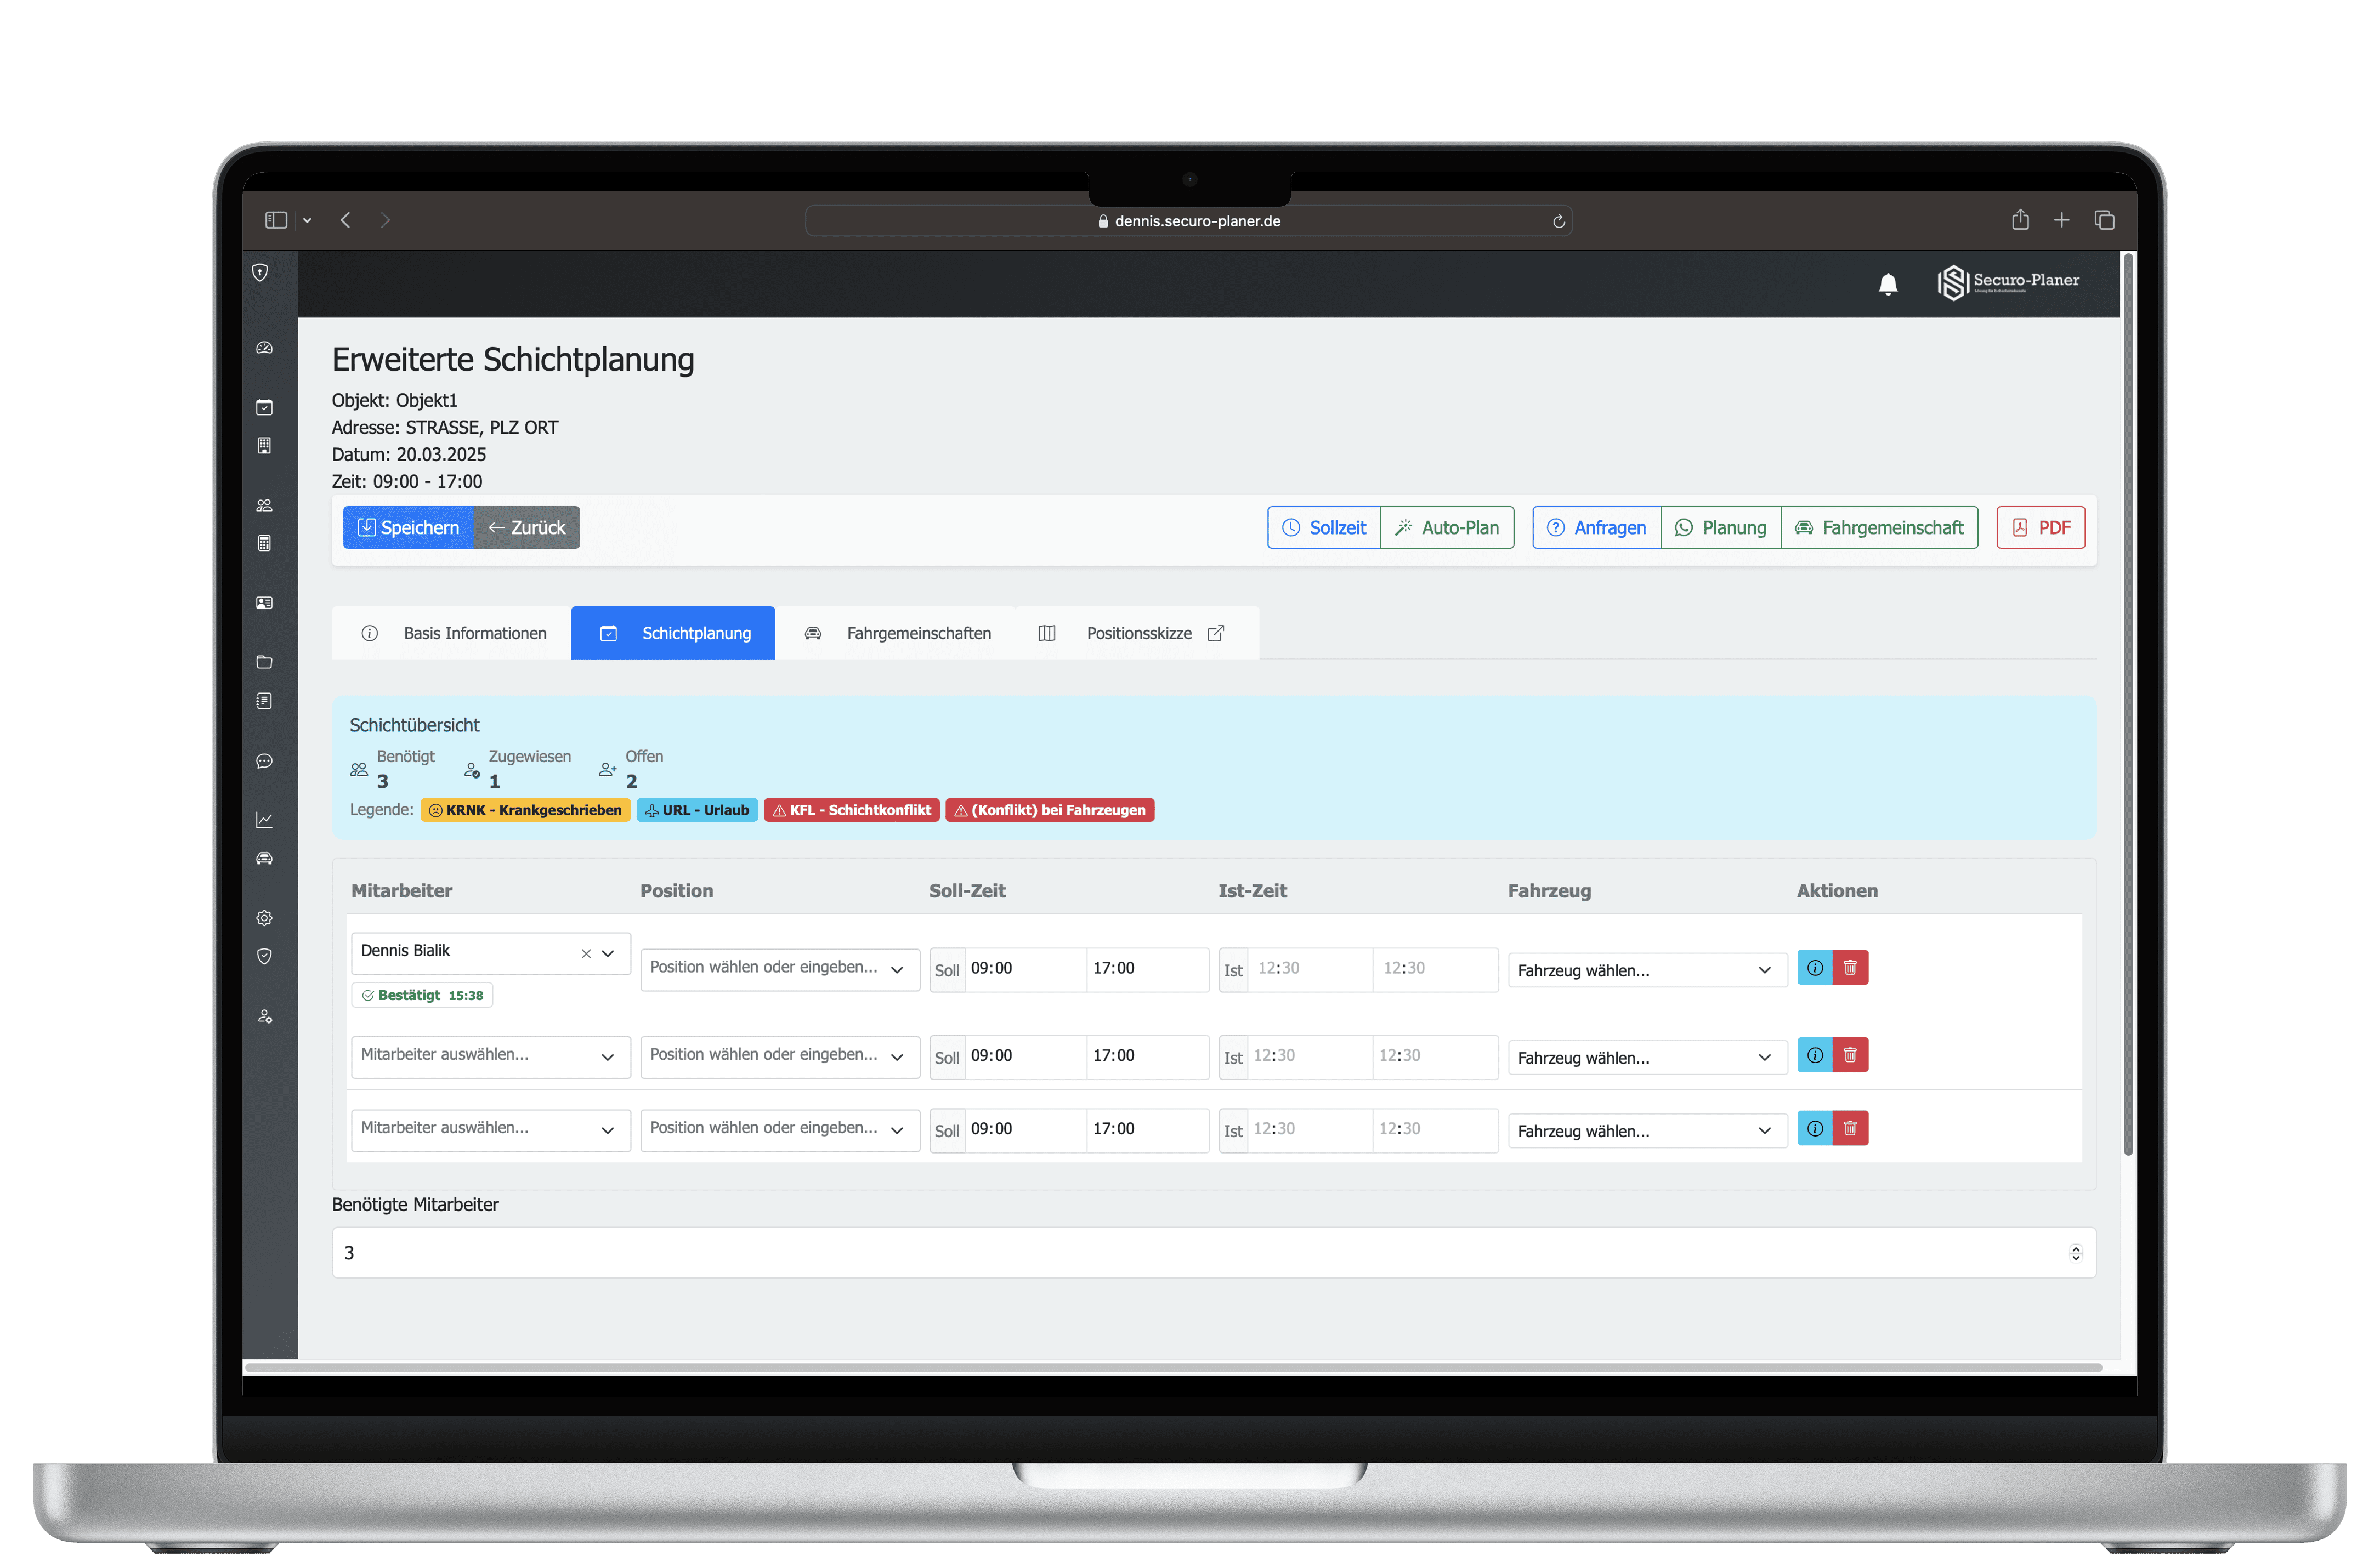The width and height of the screenshot is (2380, 1568).
Task: Open the Fahrgemeinschaften tab
Action: point(897,633)
